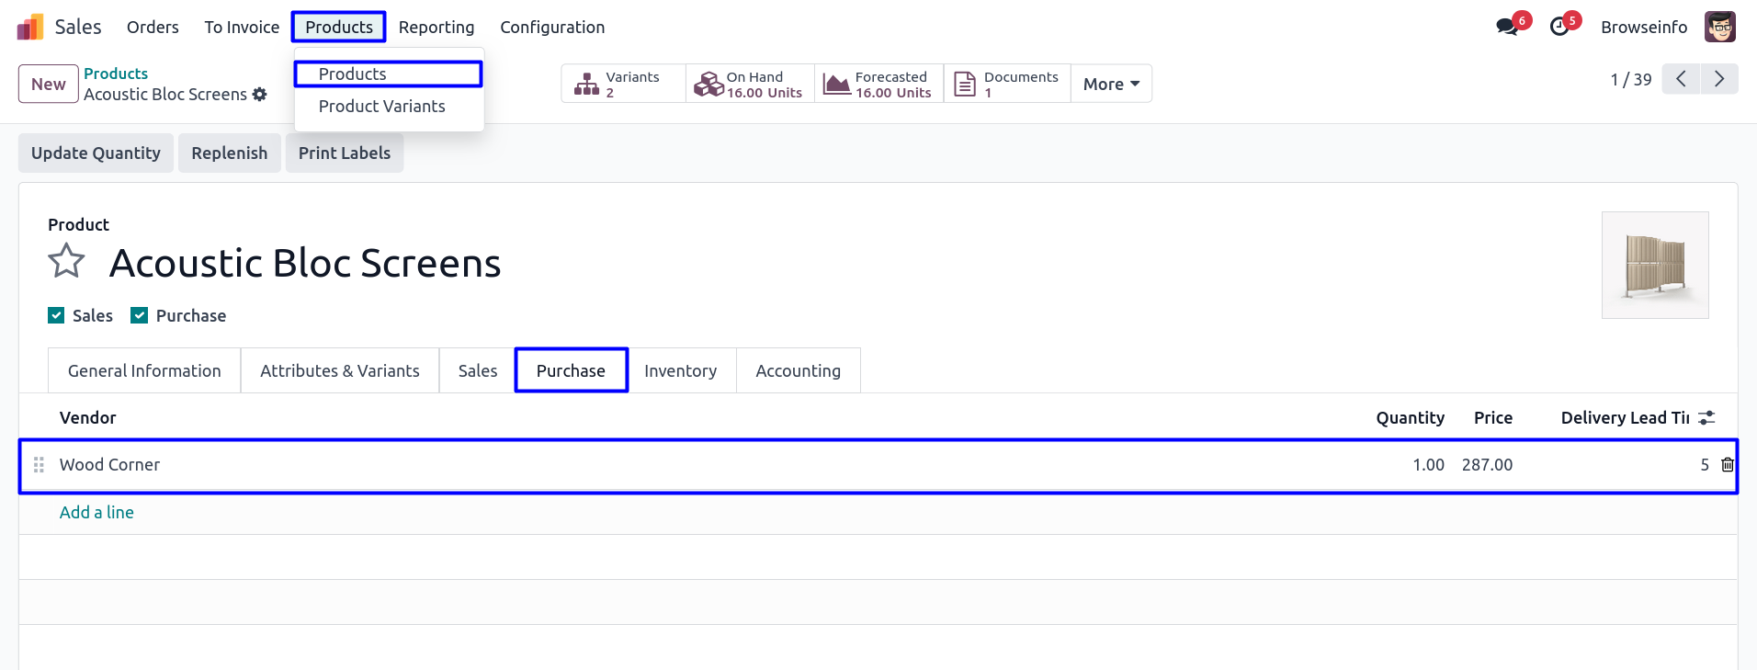Open the conversations chat icon
1757x670 pixels.
tap(1507, 27)
